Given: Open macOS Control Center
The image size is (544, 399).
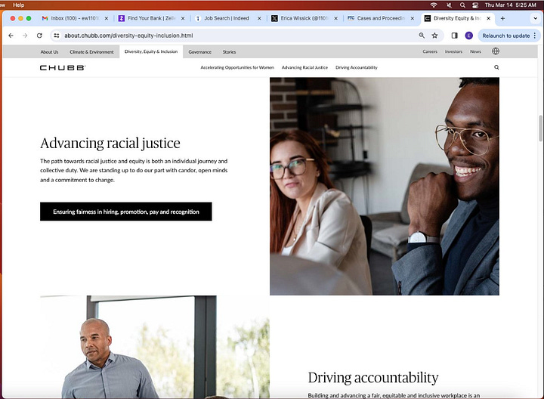Looking at the screenshot, I should [x=475, y=5].
